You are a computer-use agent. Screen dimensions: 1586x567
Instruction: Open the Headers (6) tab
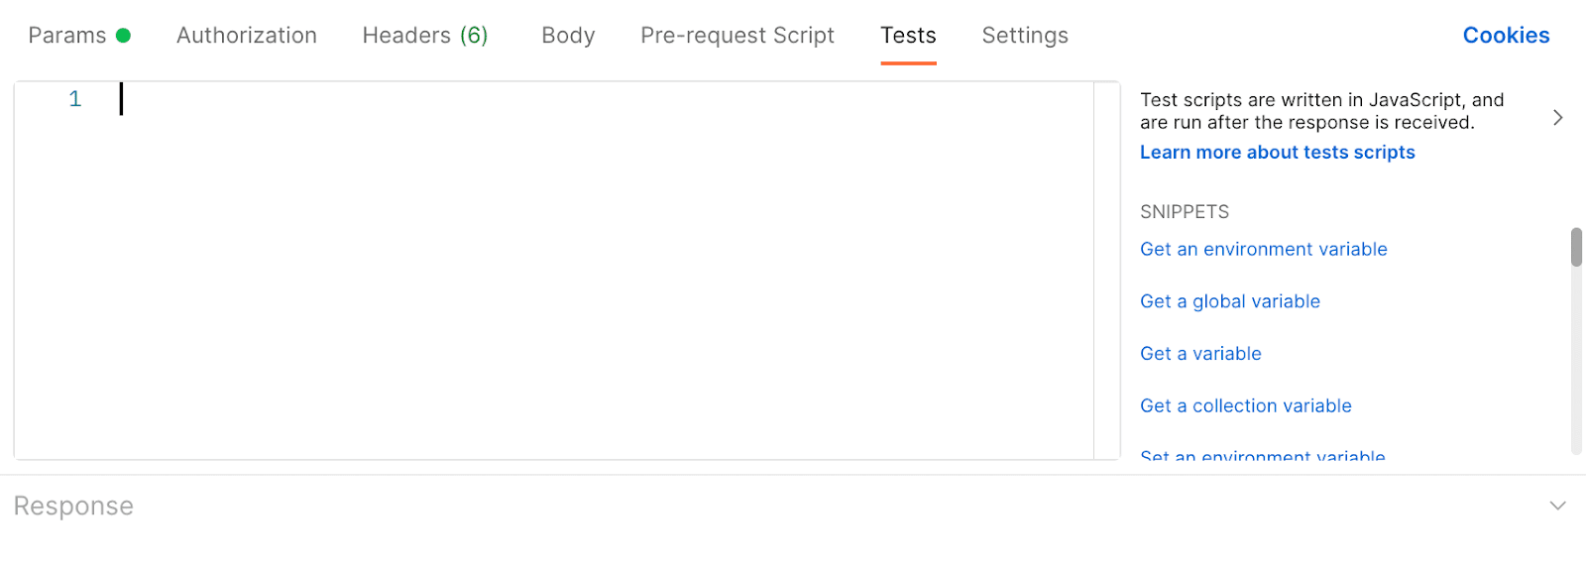pos(425,36)
